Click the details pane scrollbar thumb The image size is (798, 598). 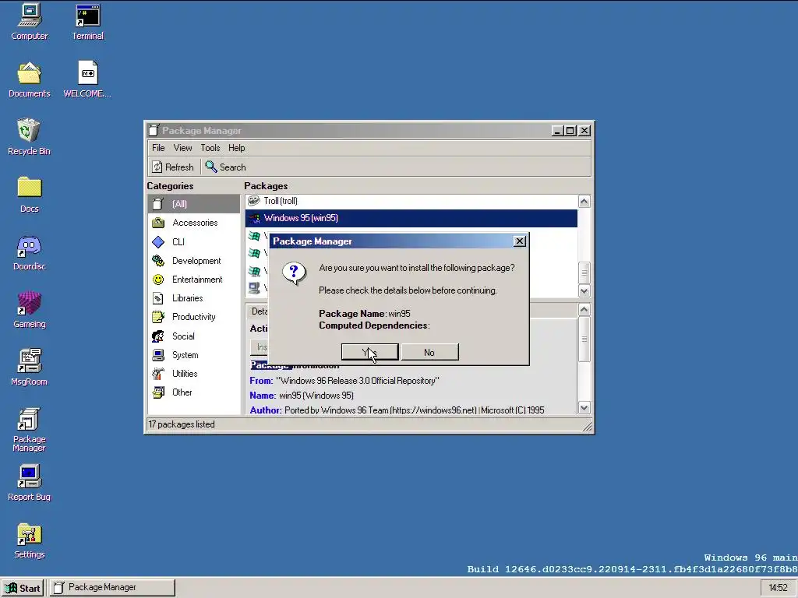click(x=584, y=339)
